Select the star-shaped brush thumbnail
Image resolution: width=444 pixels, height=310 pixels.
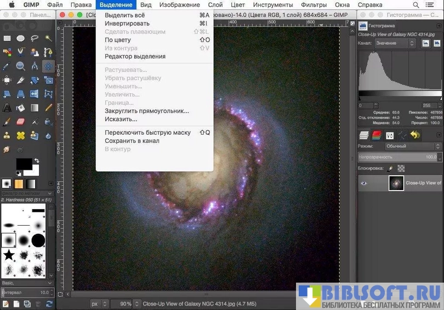pyautogui.click(x=9, y=255)
